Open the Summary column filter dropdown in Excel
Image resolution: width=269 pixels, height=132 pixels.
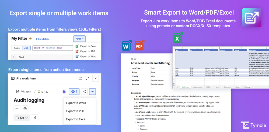pyautogui.click(x=219, y=50)
